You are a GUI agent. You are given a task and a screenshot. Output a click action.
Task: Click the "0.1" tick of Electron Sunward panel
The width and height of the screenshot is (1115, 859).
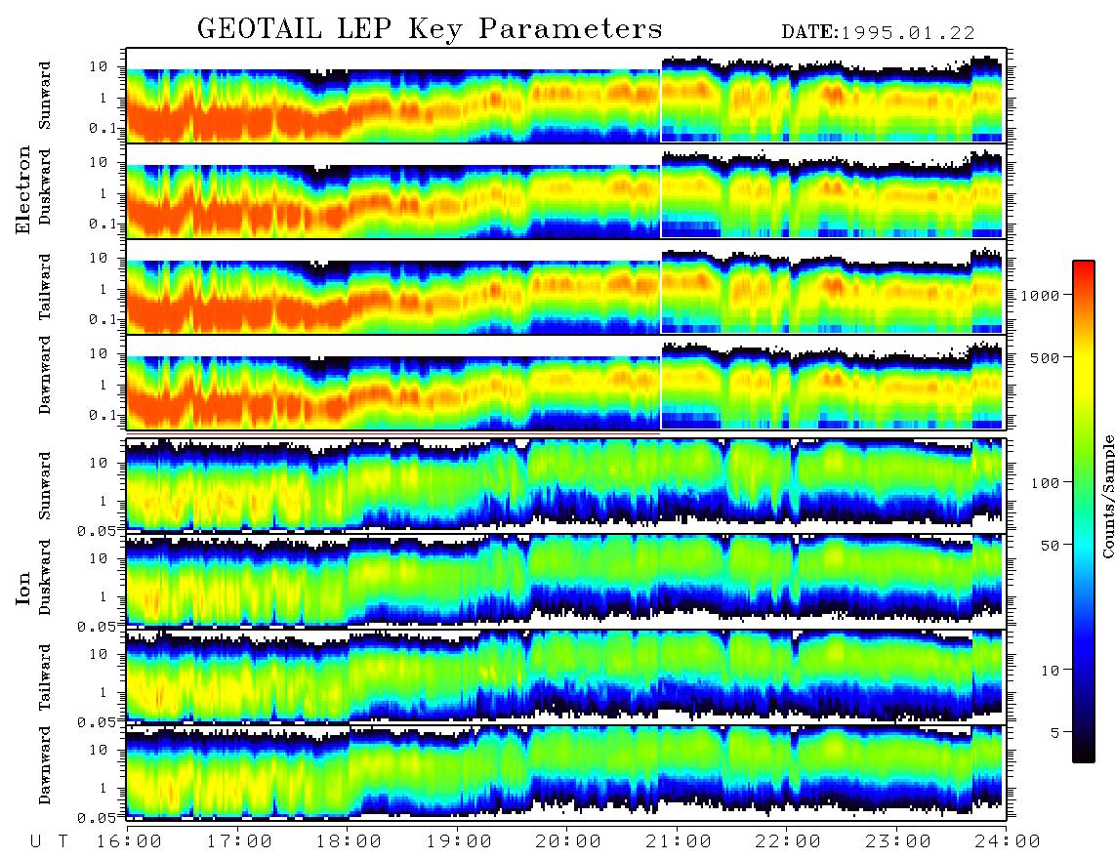coord(105,128)
